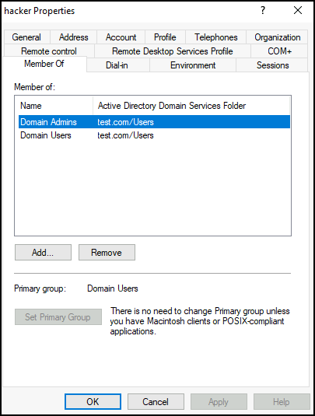This screenshot has width=315, height=416.
Task: Select the Domain Users group row
Action: [154, 135]
